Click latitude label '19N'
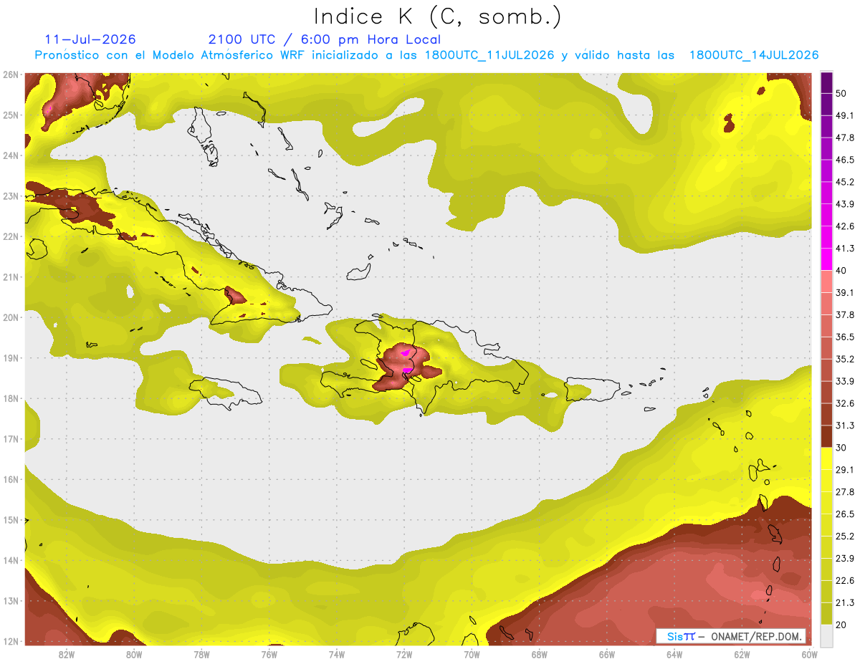860x664 pixels. pyautogui.click(x=11, y=358)
